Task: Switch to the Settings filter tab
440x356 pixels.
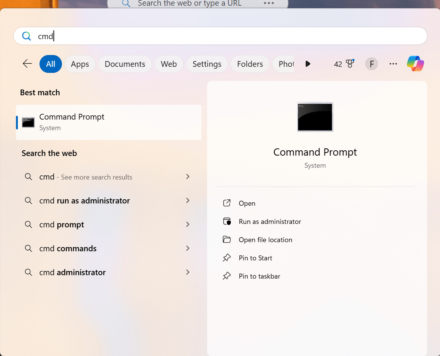Action: pos(207,64)
